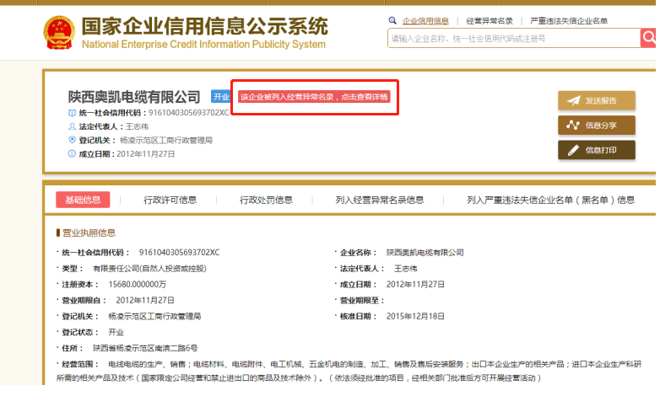Open the 列入经营异常名录信息 tab

[379, 200]
